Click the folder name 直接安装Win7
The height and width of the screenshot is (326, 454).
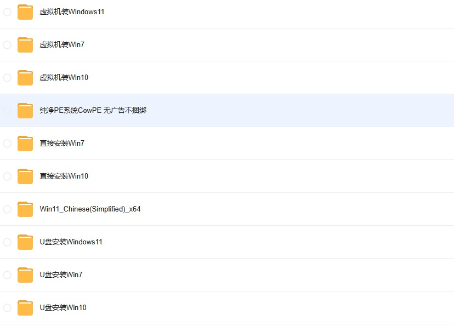pos(62,143)
